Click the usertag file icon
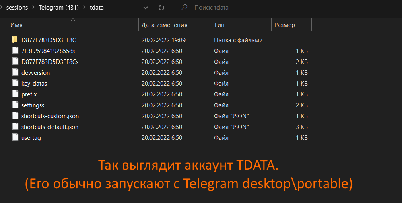Image resolution: width=402 pixels, height=203 pixels. click(x=15, y=137)
